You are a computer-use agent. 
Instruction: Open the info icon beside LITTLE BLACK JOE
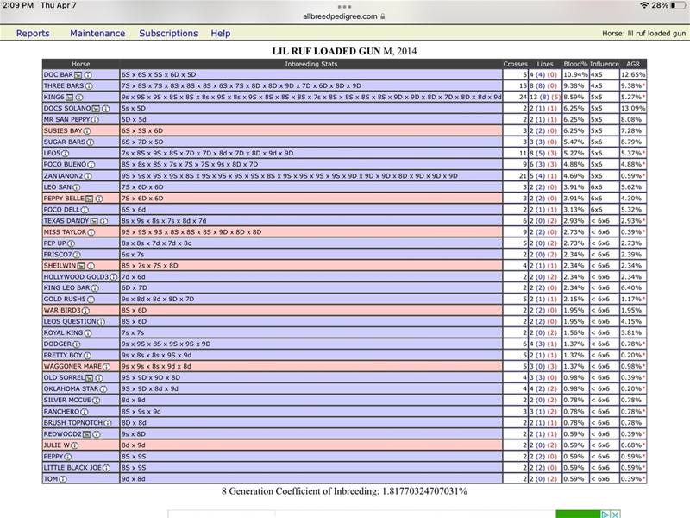(106, 468)
